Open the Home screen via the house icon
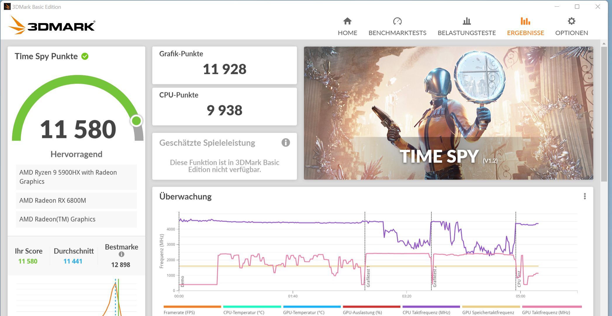612x316 pixels. (x=347, y=21)
